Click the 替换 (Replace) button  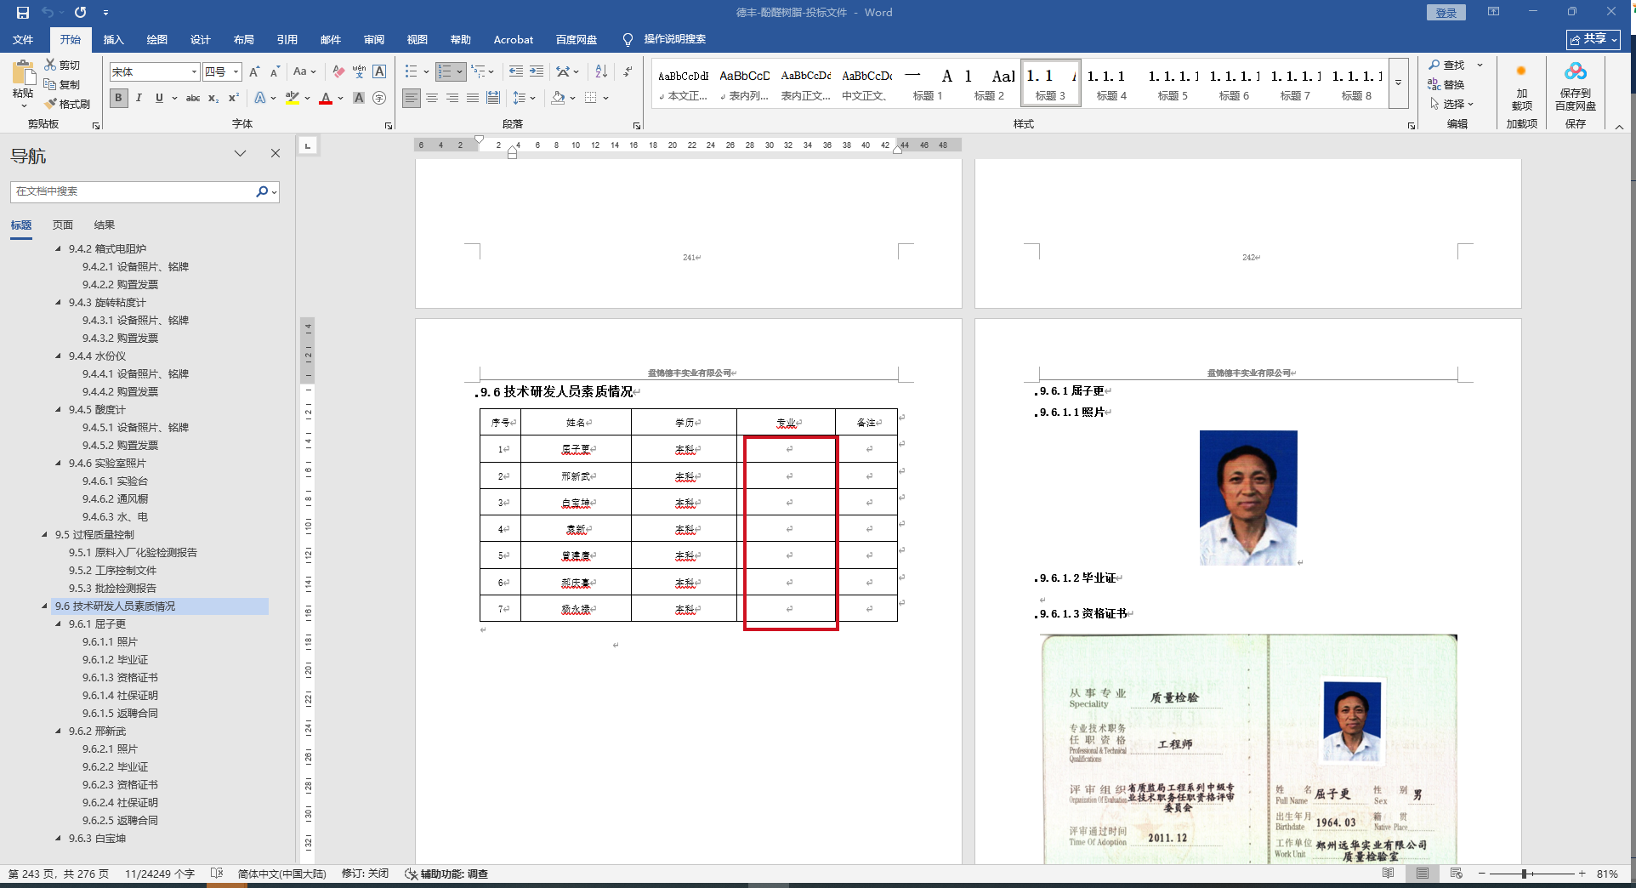tap(1446, 84)
